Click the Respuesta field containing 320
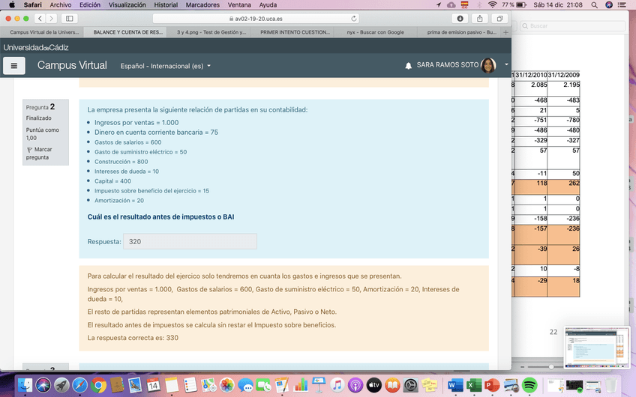Viewport: 636px width, 397px height. coord(190,241)
